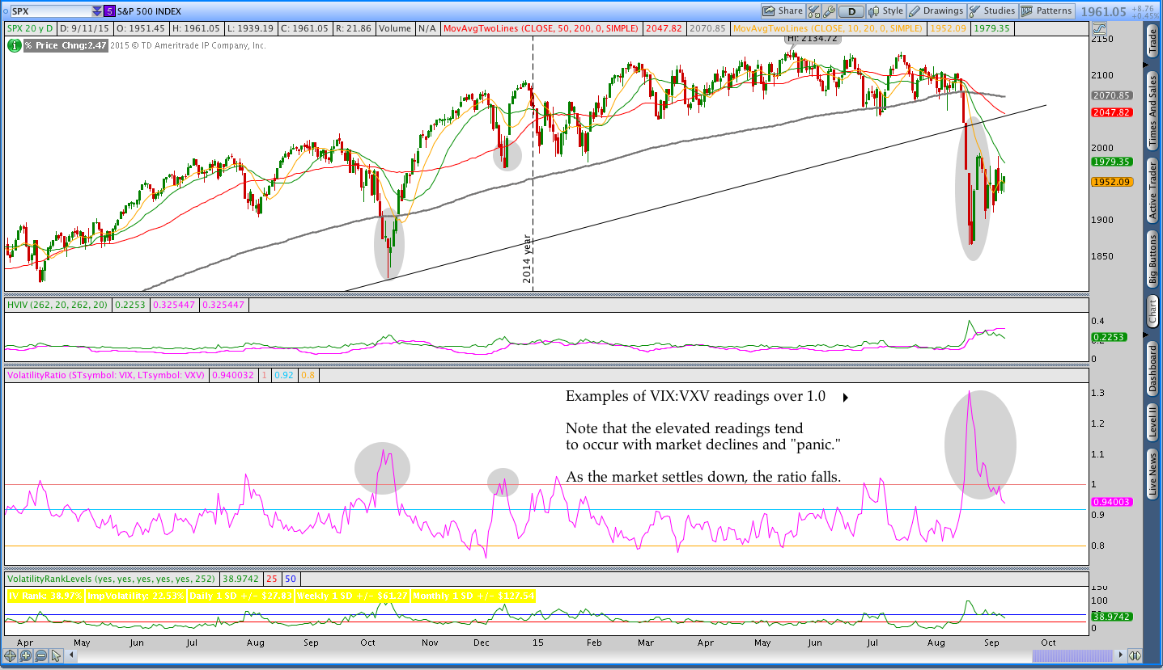Expand the SPX symbol dropdown arrow
Screen dimensions: 1163x670
pyautogui.click(x=97, y=11)
